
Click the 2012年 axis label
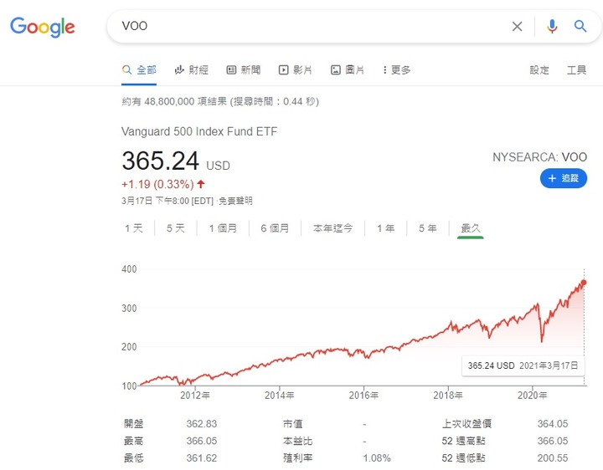click(x=195, y=395)
